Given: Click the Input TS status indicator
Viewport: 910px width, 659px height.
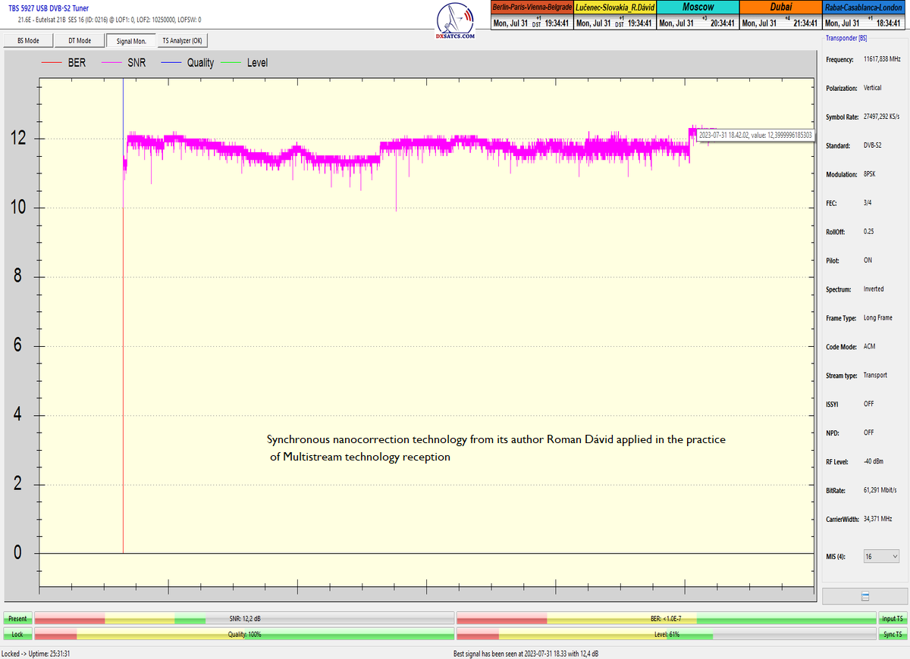Looking at the screenshot, I should point(893,619).
